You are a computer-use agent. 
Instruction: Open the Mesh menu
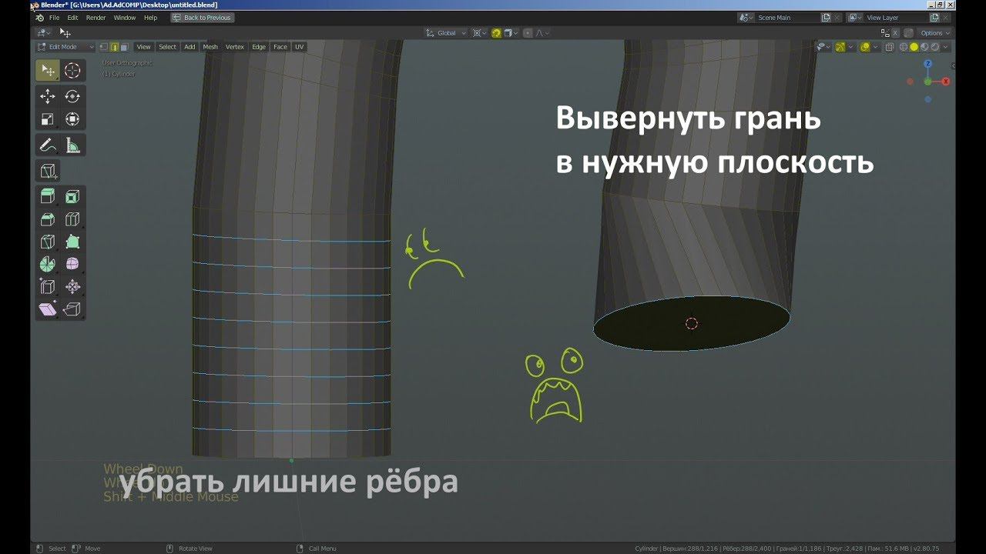coord(210,47)
